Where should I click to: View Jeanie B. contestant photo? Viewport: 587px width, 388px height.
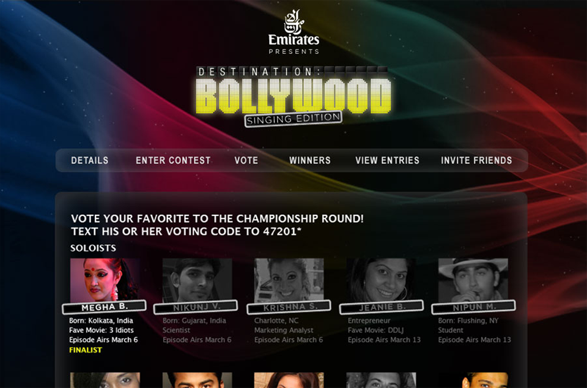[x=381, y=280]
